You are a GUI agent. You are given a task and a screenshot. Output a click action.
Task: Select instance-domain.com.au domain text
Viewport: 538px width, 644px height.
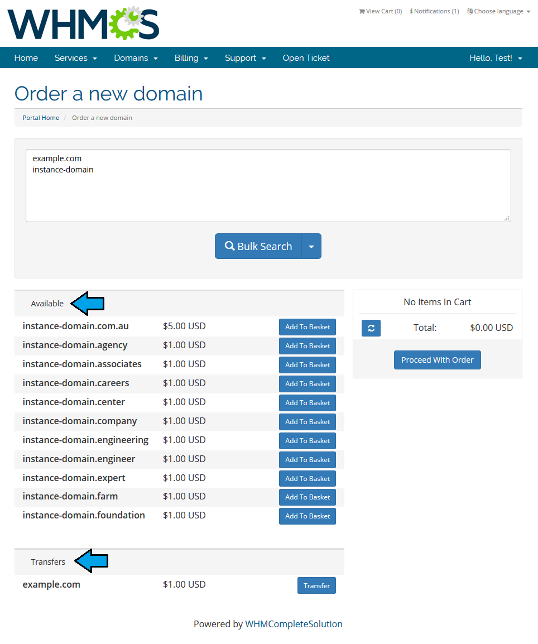[x=75, y=326]
